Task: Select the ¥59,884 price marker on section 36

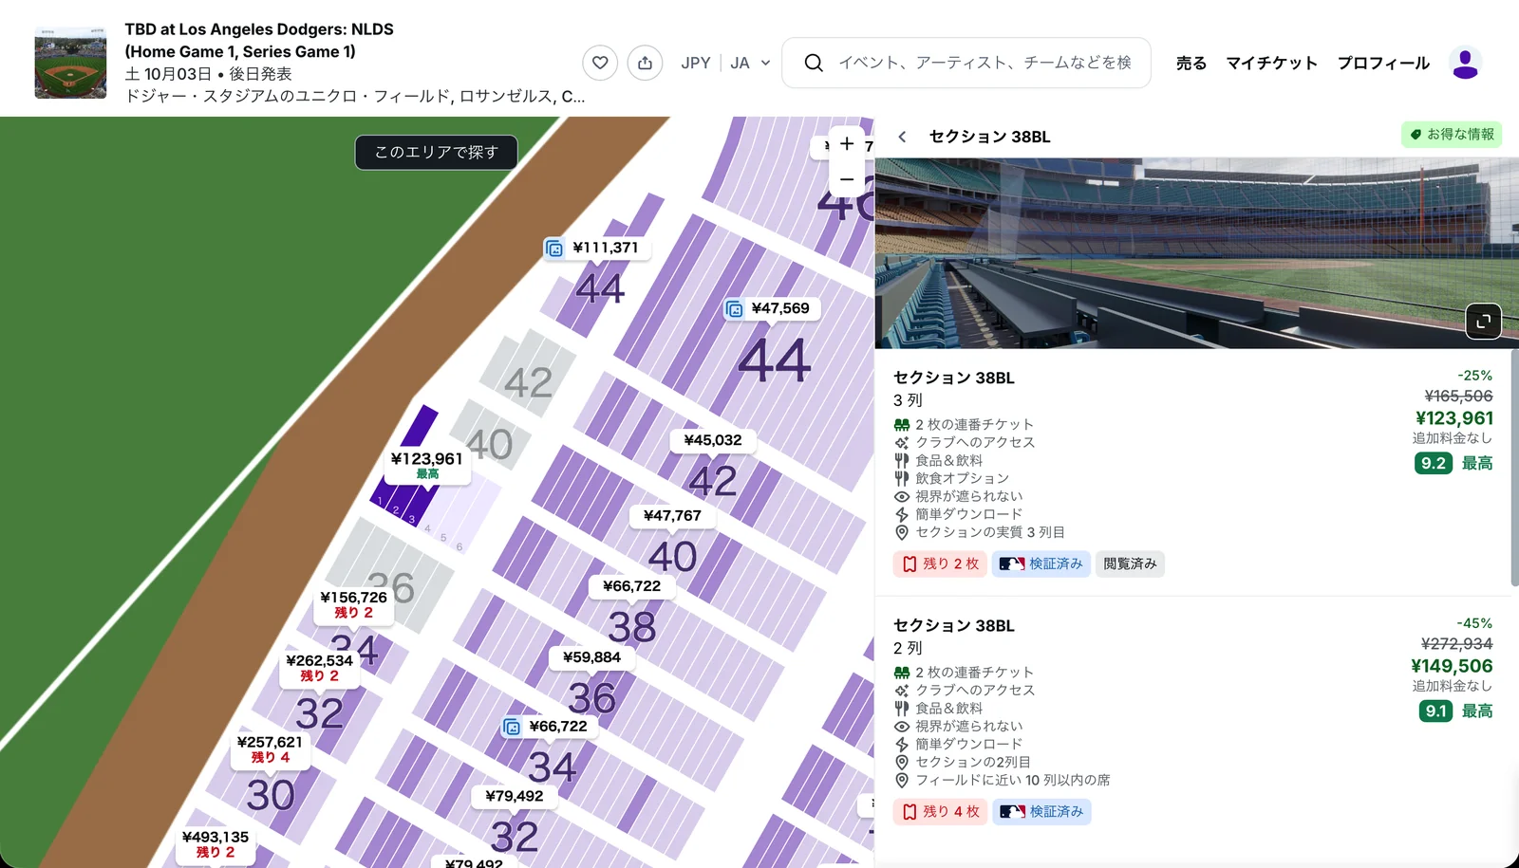Action: 591,657
